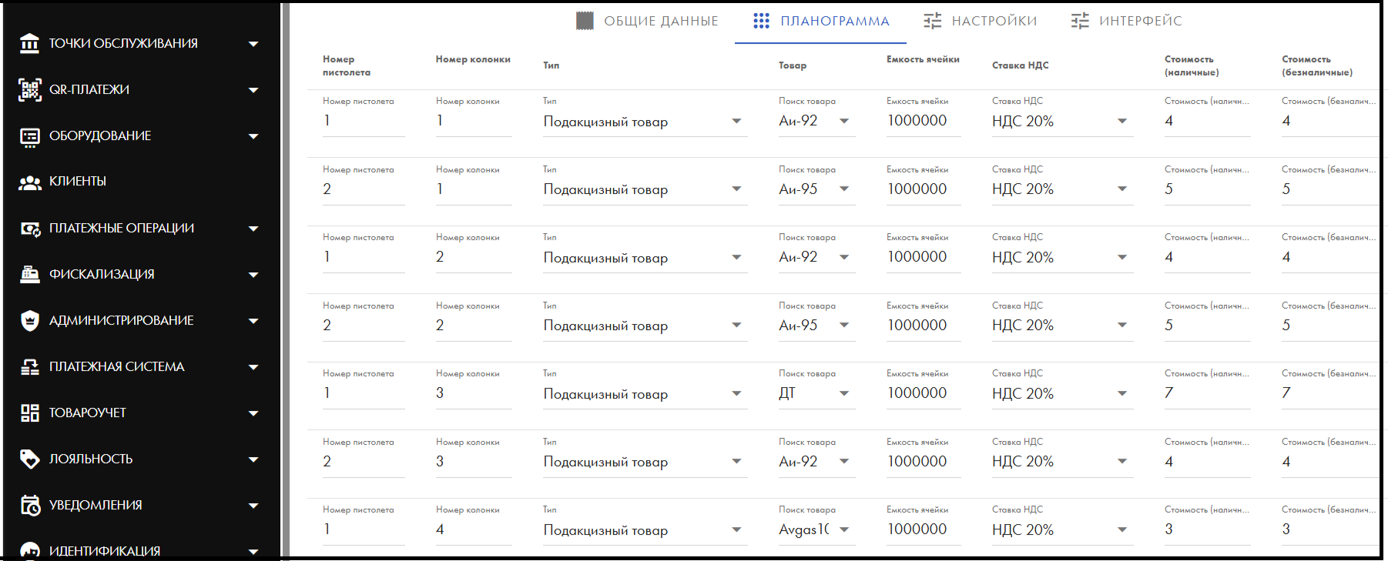
Task: Open Аи-95 product dropdown for column 2
Action: point(816,326)
